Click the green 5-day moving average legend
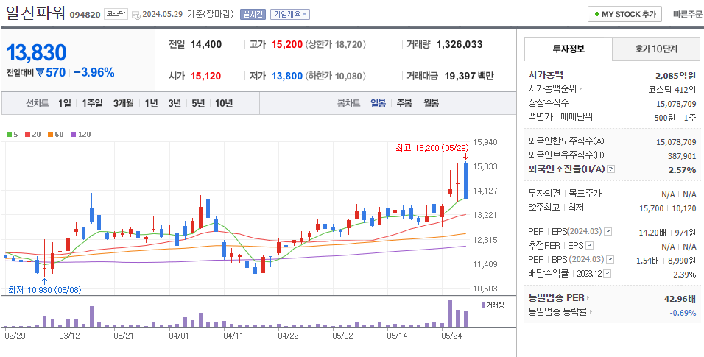 [x=12, y=134]
